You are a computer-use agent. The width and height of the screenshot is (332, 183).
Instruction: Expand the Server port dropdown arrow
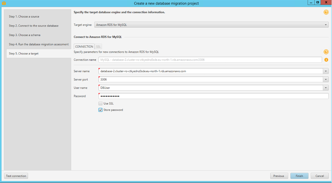pos(326,80)
